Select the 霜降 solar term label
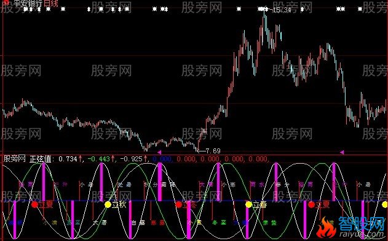 pyautogui.click(x=168, y=185)
